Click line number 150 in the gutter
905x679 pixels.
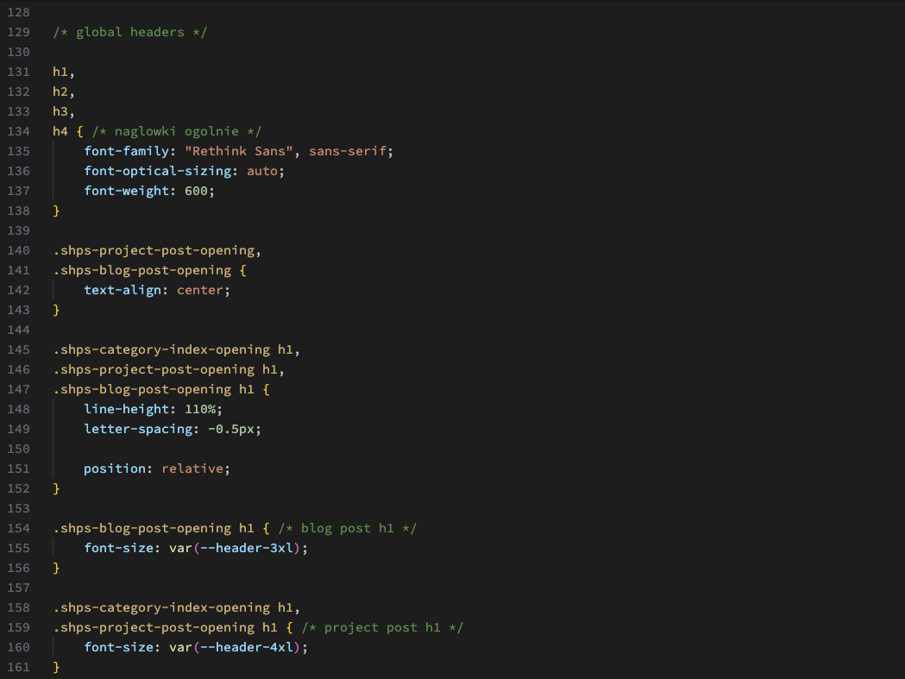tap(18, 449)
